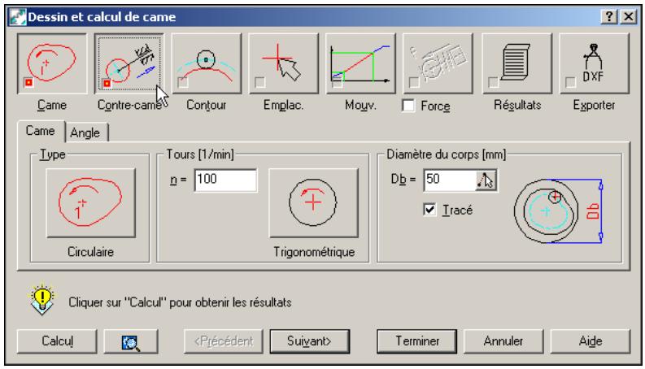Viewport: 645px width, 369px height.
Task: Click the hint text 'Cliquer sur "Calcul" pour obtenir les résultats'
Action: (181, 302)
